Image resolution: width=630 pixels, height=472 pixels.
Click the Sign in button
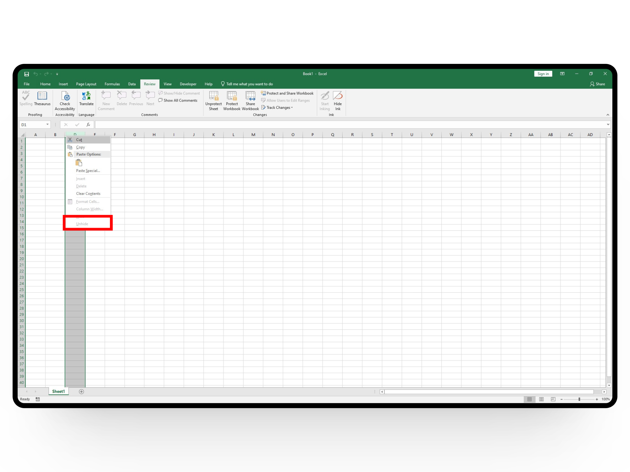(x=543, y=74)
